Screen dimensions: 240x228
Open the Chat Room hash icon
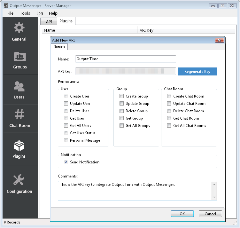click(x=19, y=114)
